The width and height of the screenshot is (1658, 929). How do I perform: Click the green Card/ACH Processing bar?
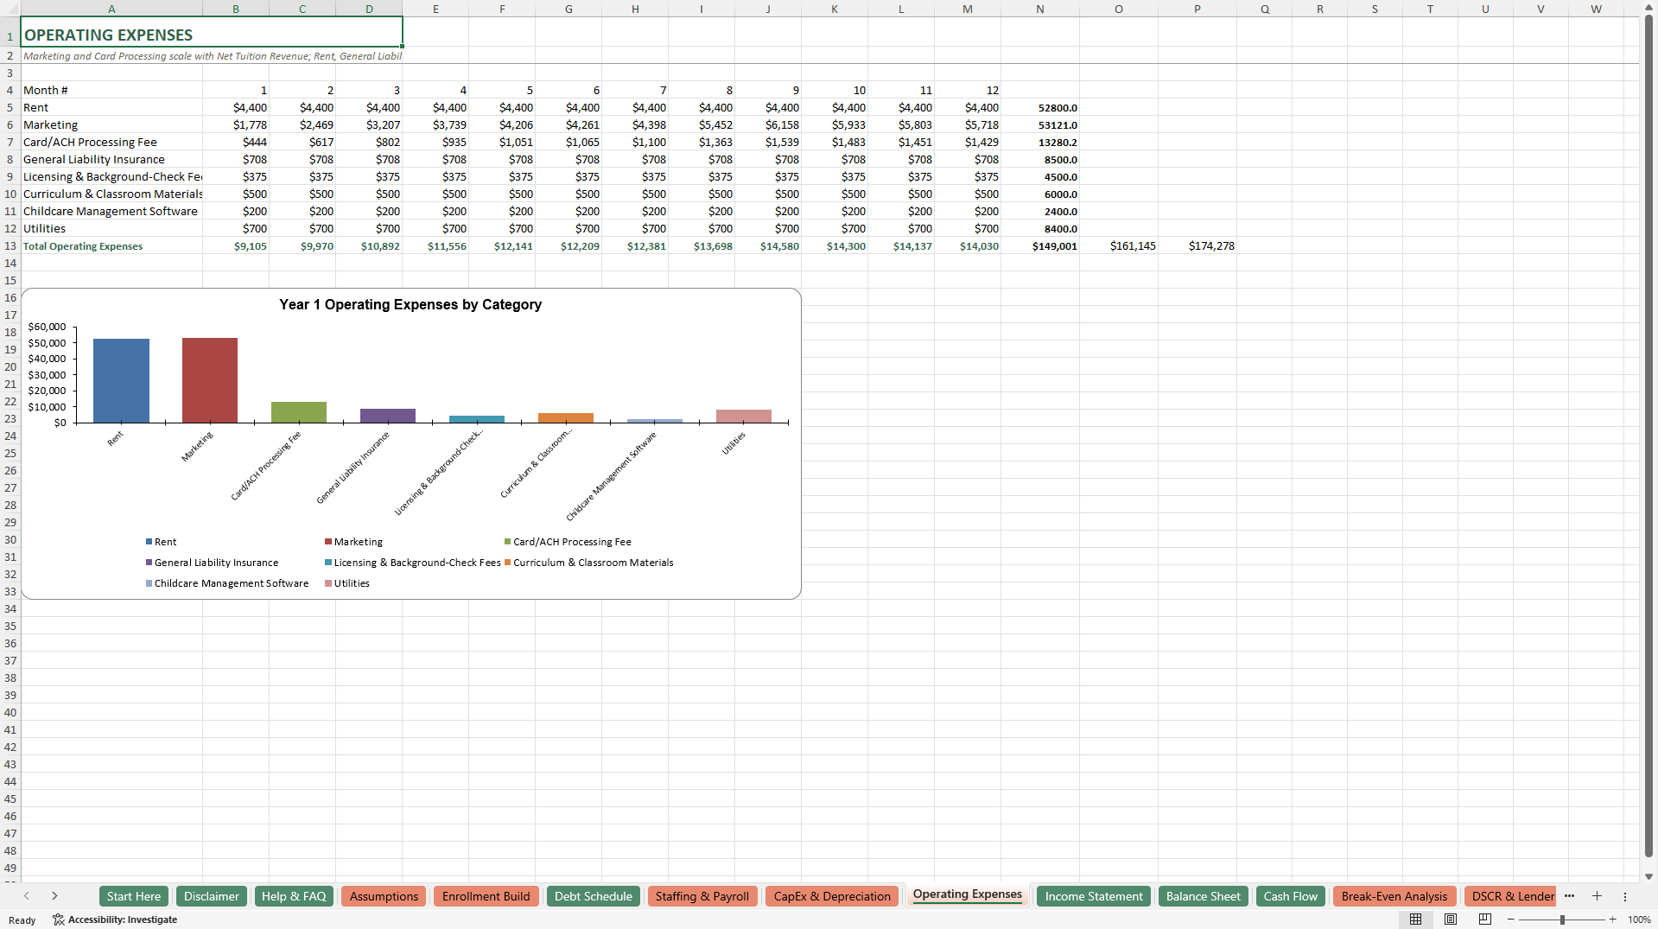coord(299,412)
